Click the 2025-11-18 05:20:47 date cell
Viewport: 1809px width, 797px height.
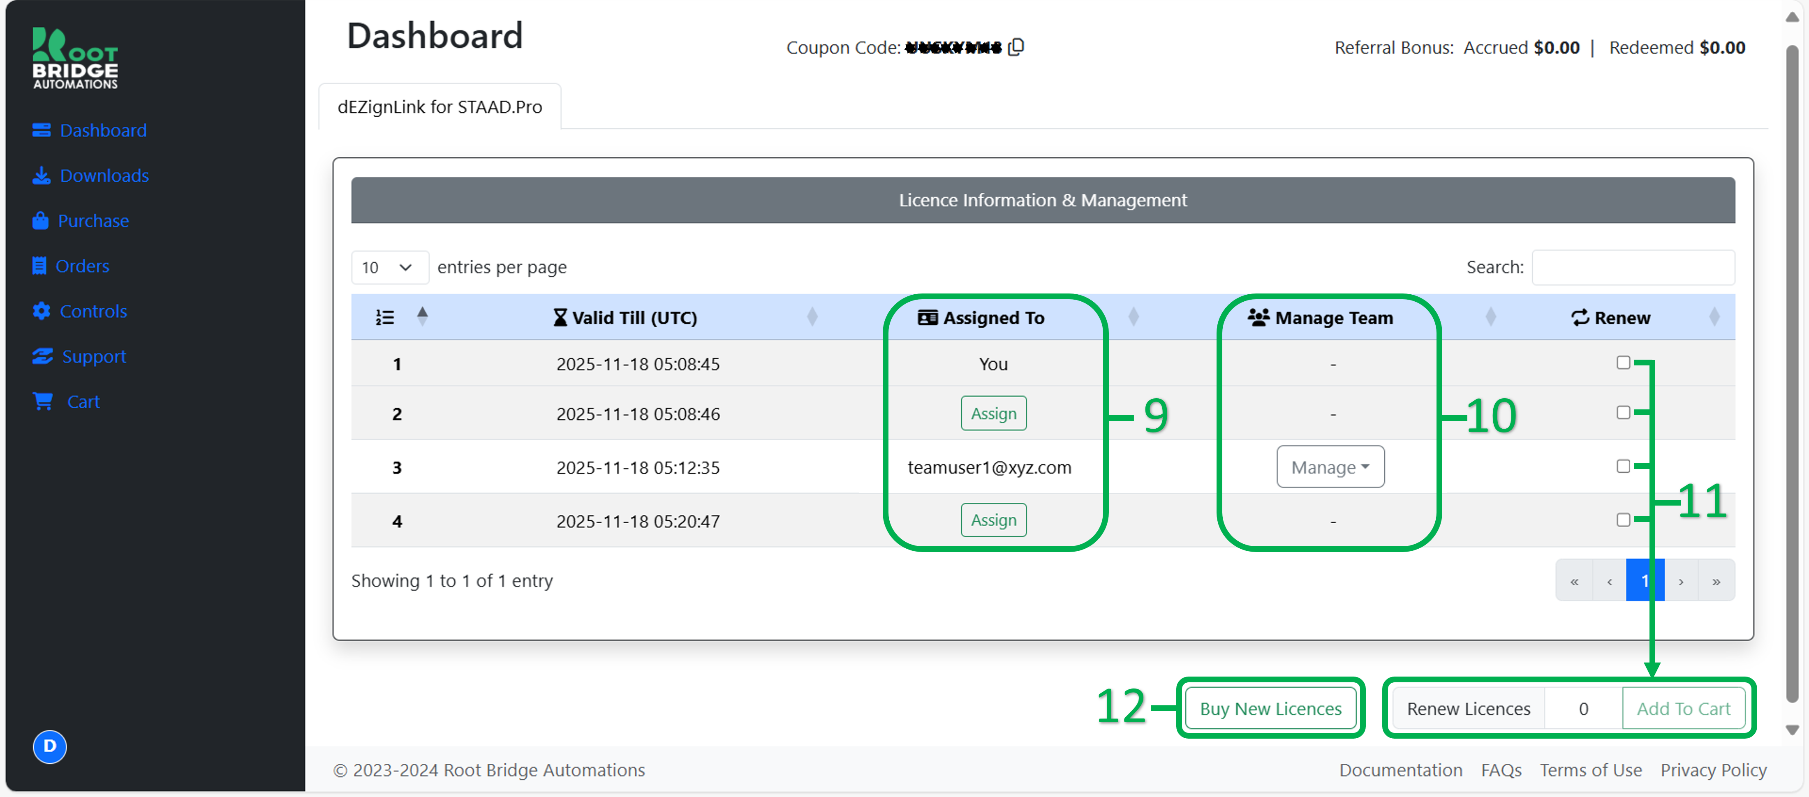coord(638,521)
